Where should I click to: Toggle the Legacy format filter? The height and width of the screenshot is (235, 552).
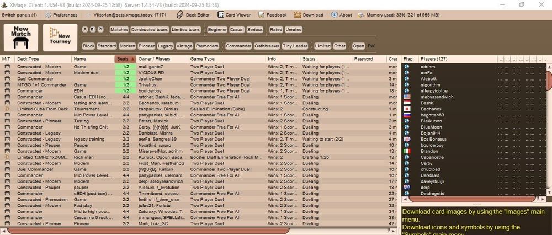click(166, 46)
